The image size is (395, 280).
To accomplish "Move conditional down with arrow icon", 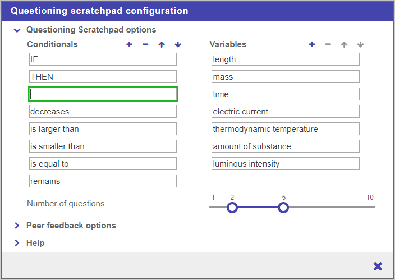I will pyautogui.click(x=178, y=44).
